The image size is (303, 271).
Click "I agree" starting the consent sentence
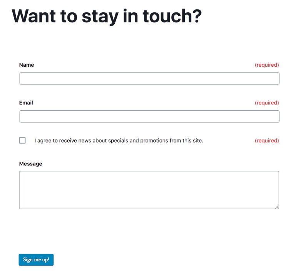[x=43, y=140]
